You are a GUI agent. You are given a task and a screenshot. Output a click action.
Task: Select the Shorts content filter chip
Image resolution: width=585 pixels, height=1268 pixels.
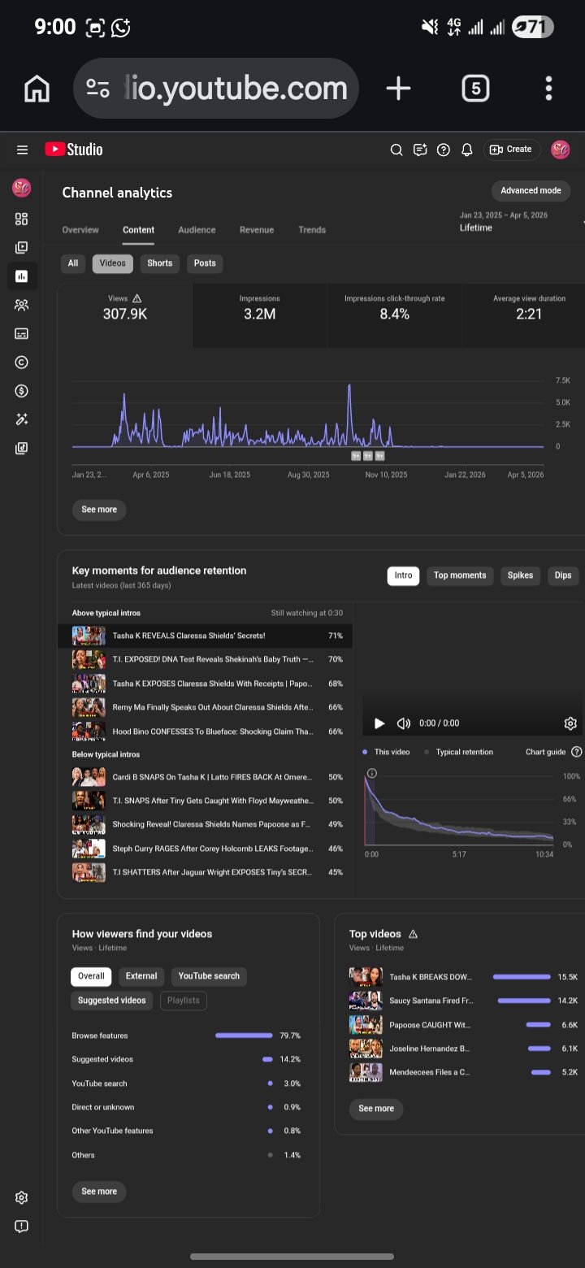point(160,263)
